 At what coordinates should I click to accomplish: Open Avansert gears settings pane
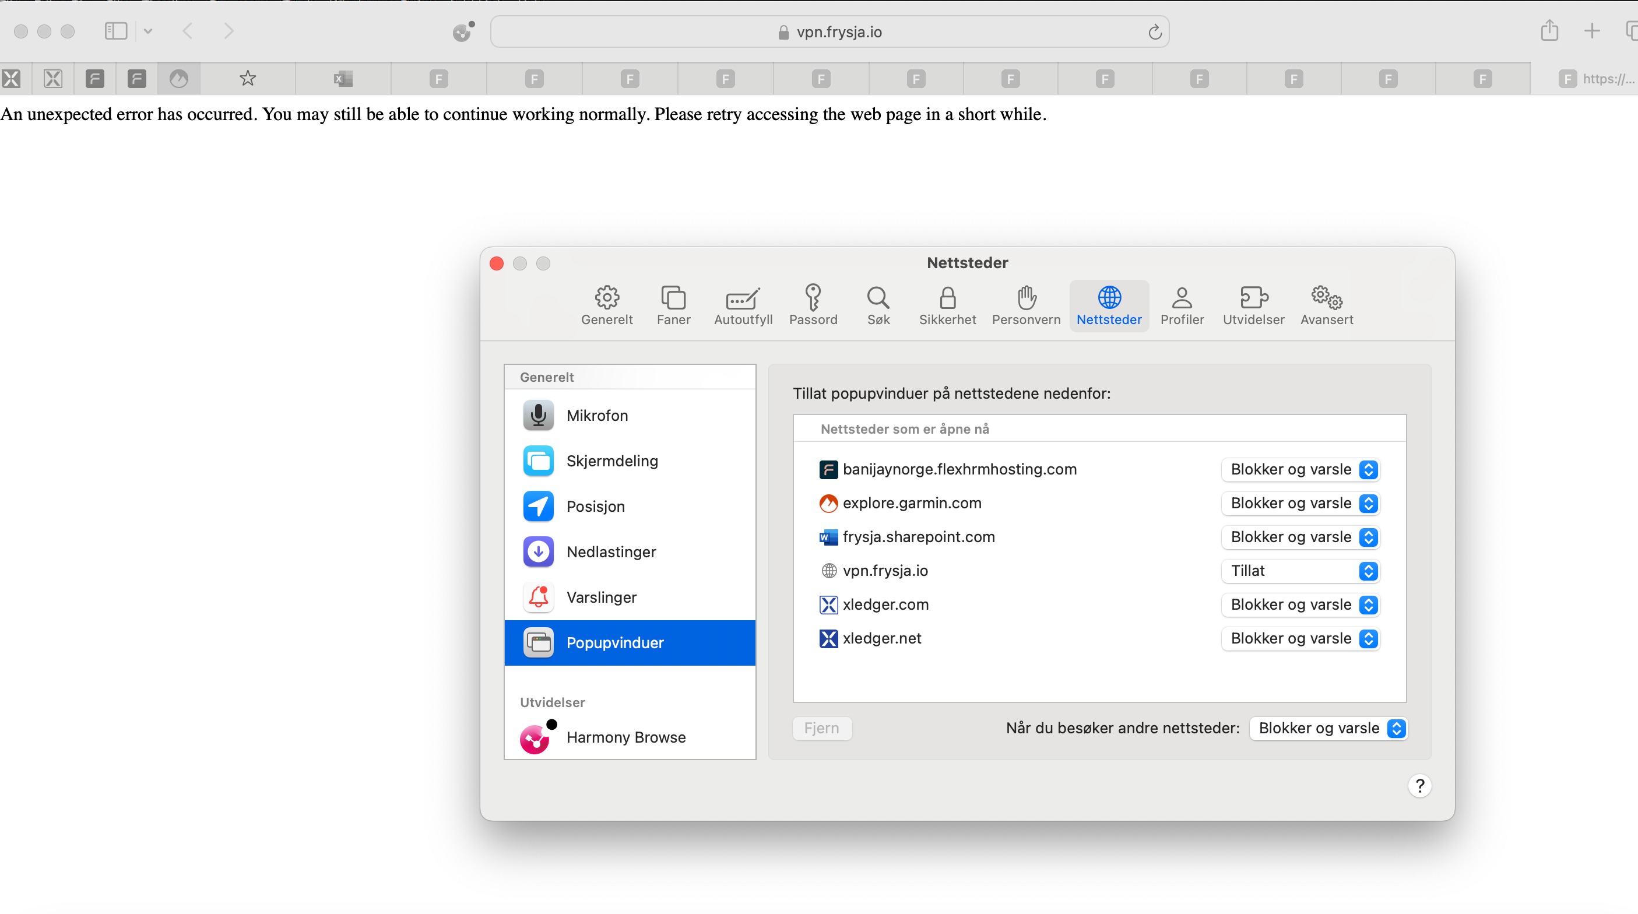(1326, 305)
